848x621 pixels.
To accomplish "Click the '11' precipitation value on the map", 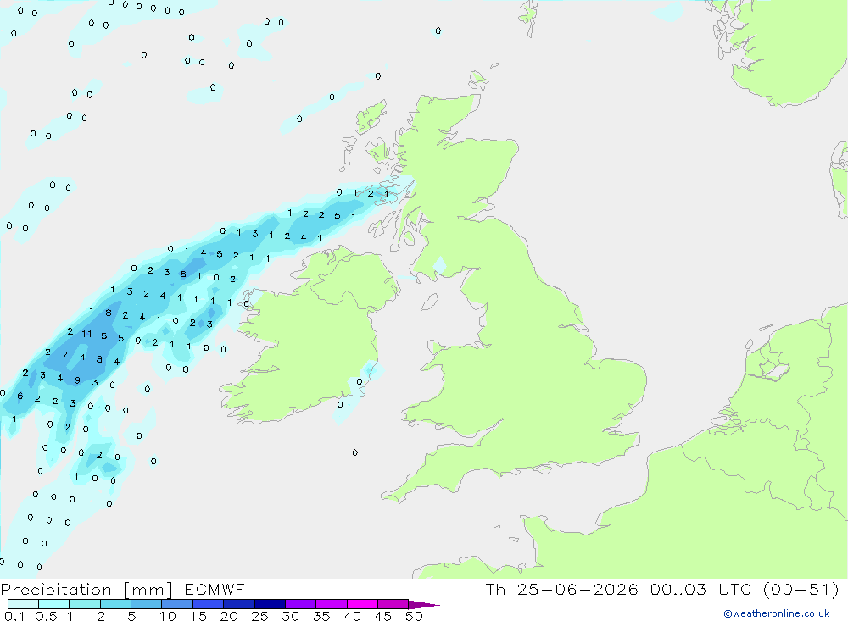I will tap(86, 334).
